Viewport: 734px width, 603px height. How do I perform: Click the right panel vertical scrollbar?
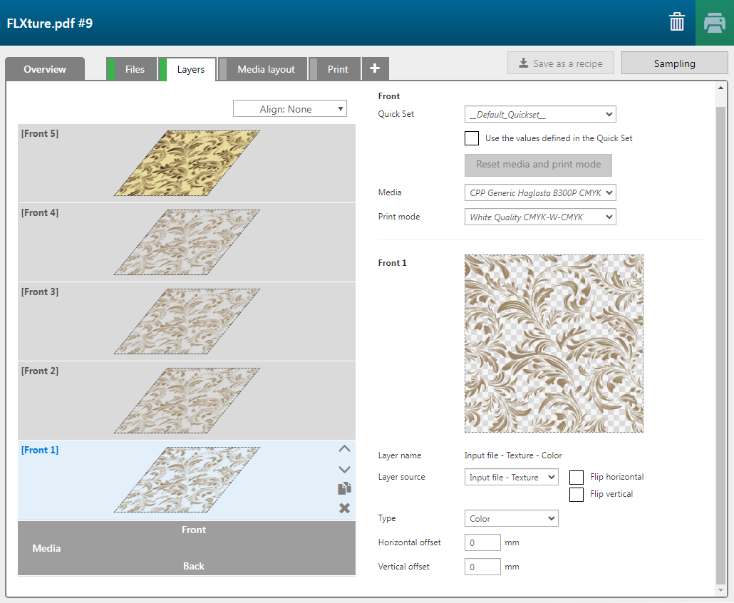point(720,342)
